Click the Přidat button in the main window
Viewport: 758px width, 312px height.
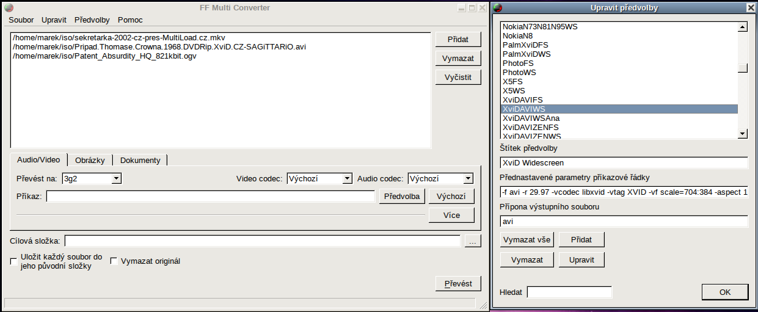458,40
